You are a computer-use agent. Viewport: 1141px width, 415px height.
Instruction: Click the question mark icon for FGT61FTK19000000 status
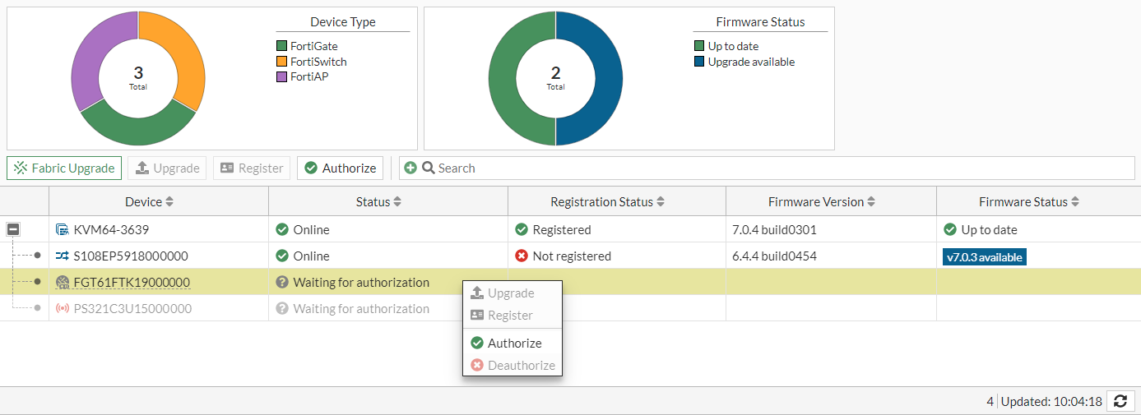[282, 282]
